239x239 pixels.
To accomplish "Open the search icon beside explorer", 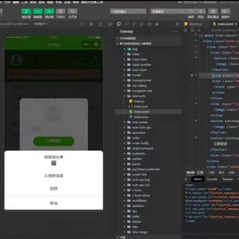I will click(127, 24).
